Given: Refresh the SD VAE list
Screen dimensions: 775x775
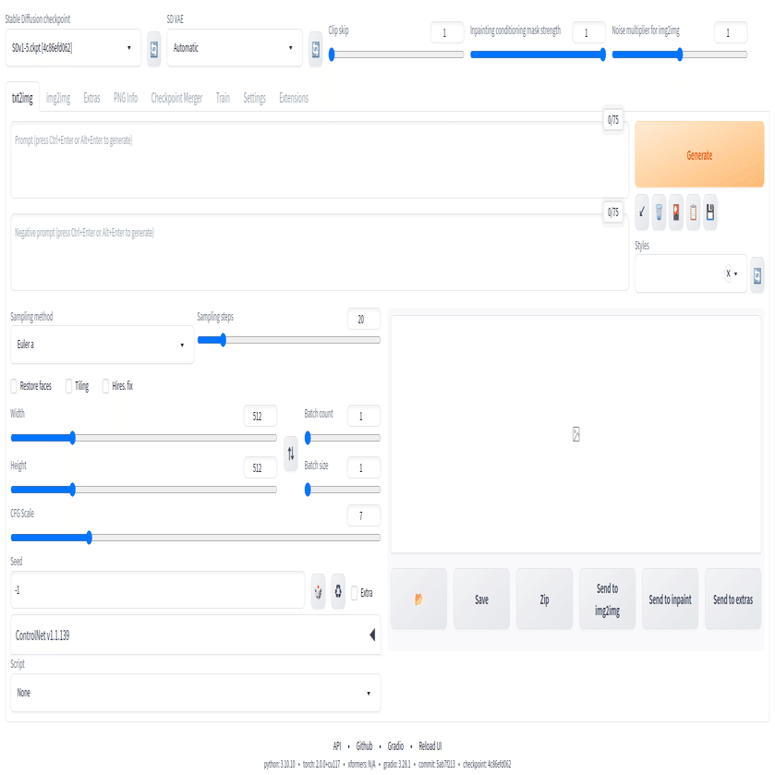Looking at the screenshot, I should coord(315,48).
